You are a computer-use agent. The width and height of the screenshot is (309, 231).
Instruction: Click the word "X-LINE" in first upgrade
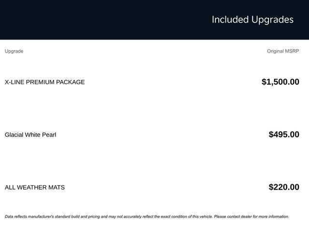pyautogui.click(x=14, y=82)
